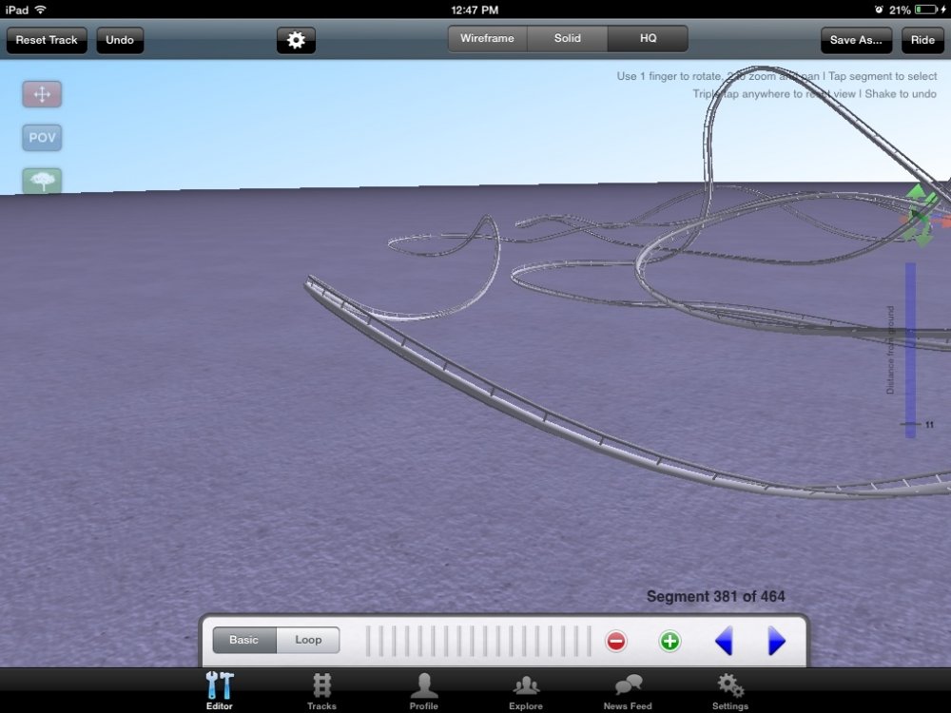Image resolution: width=951 pixels, height=713 pixels.
Task: Open the Tracks tab
Action: coord(321,691)
